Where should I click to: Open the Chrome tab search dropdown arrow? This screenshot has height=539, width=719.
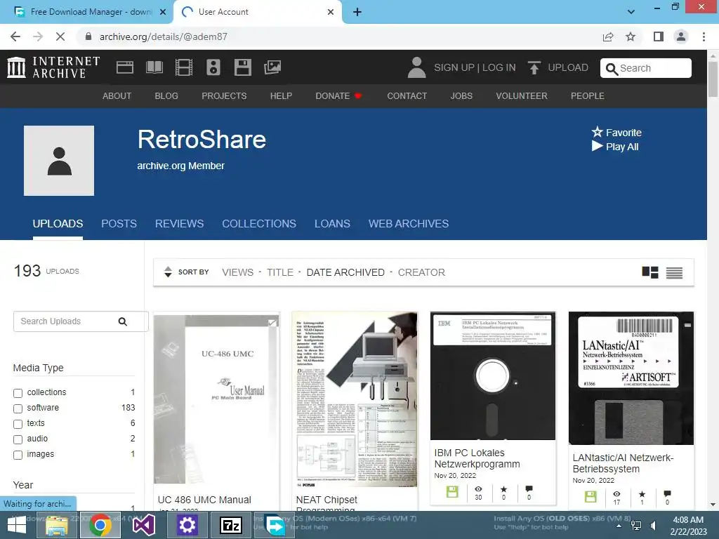point(631,12)
